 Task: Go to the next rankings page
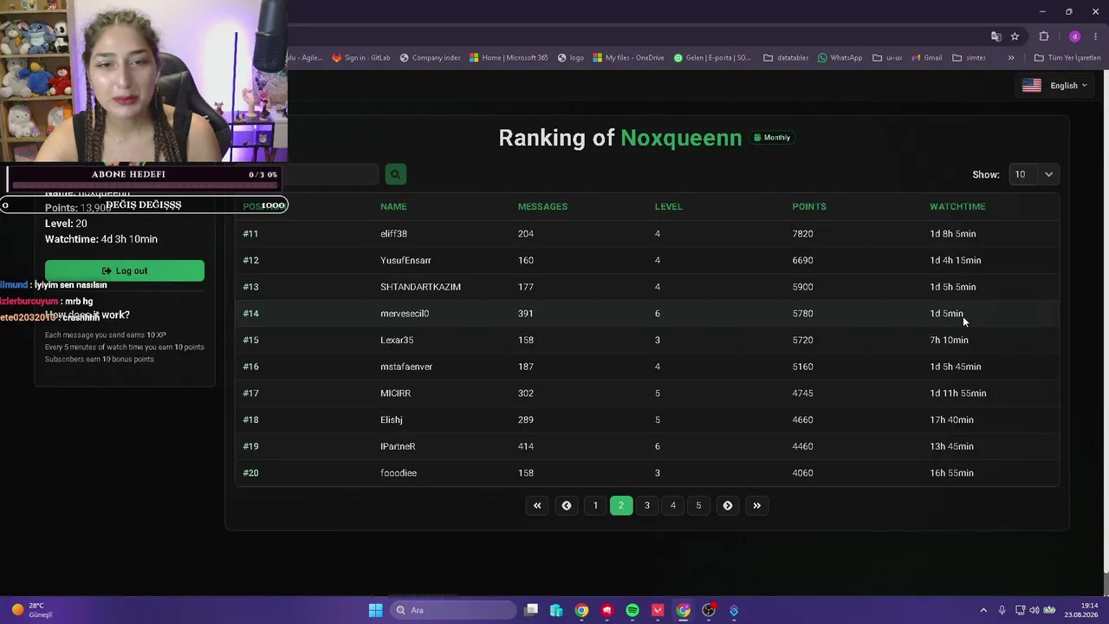[x=728, y=505]
